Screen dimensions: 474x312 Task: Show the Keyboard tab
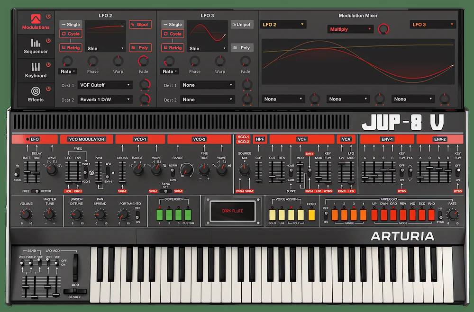point(36,71)
